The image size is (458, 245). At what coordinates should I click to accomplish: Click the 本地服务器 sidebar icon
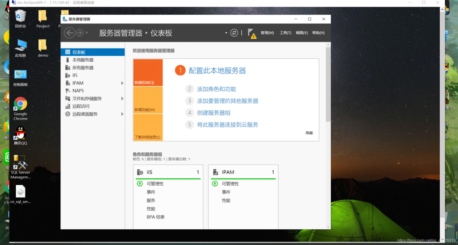coord(68,60)
